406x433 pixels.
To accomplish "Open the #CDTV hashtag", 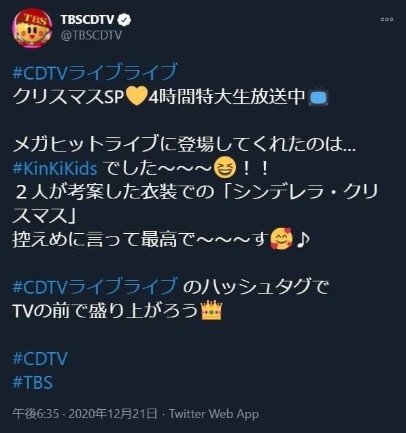I will 40,358.
